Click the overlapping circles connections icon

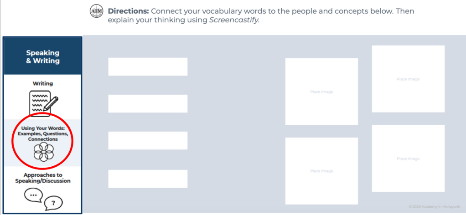point(43,152)
